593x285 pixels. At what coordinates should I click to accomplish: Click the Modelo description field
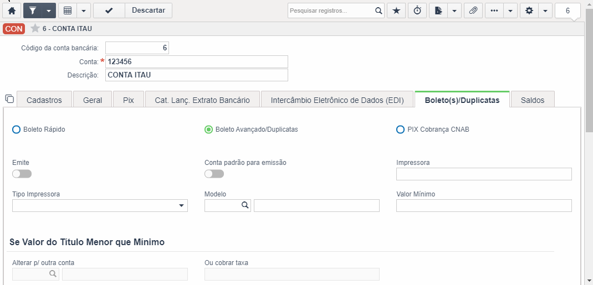pyautogui.click(x=316, y=205)
